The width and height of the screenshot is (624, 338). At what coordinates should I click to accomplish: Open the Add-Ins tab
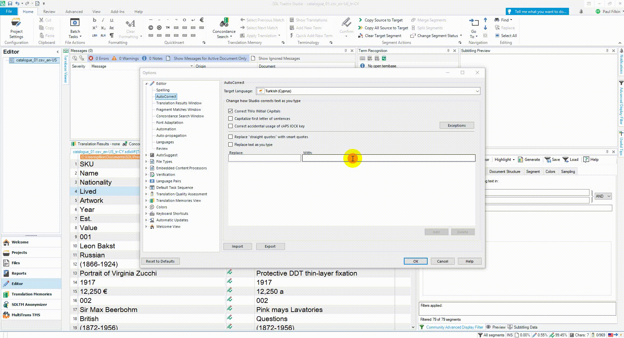(117, 11)
